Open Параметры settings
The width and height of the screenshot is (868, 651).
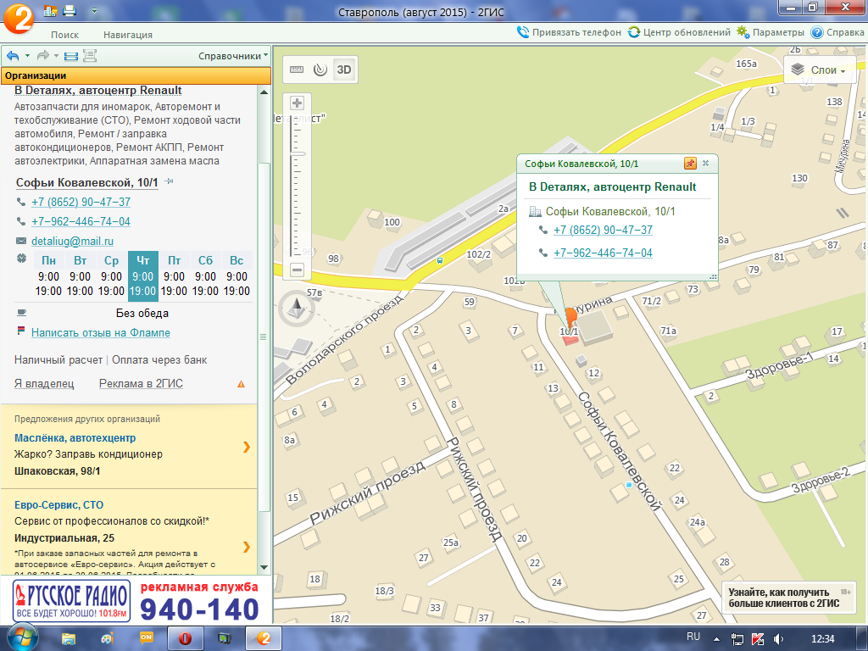point(770,32)
